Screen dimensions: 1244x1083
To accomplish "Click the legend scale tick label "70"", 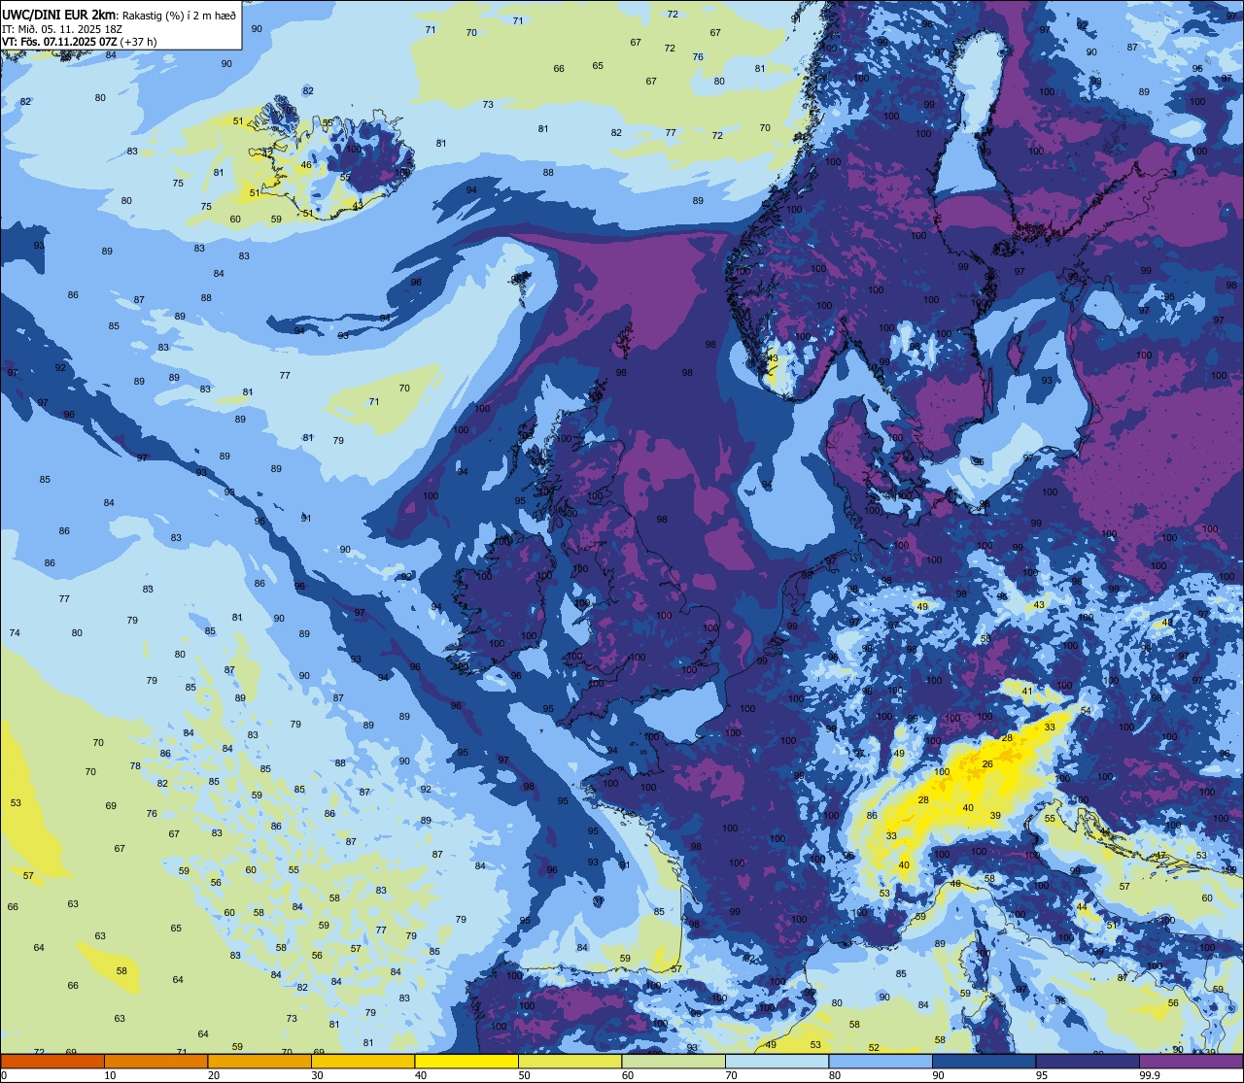I will [x=731, y=1075].
